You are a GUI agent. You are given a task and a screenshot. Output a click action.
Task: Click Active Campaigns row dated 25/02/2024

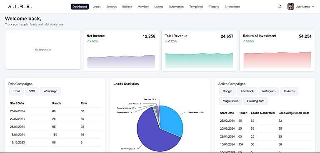click(265, 121)
